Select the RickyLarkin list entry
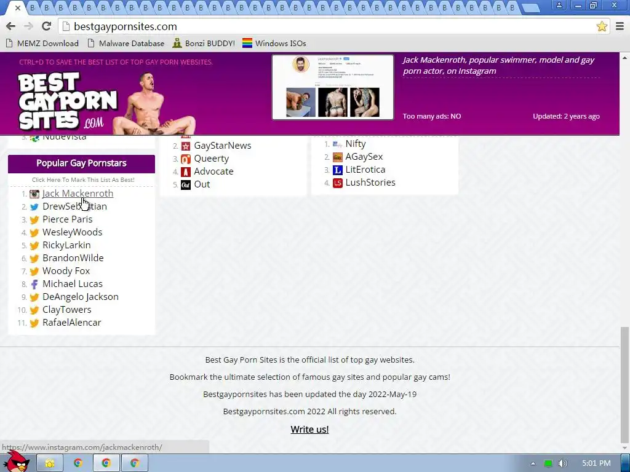Viewport: 630px width, 472px height. pos(66,245)
